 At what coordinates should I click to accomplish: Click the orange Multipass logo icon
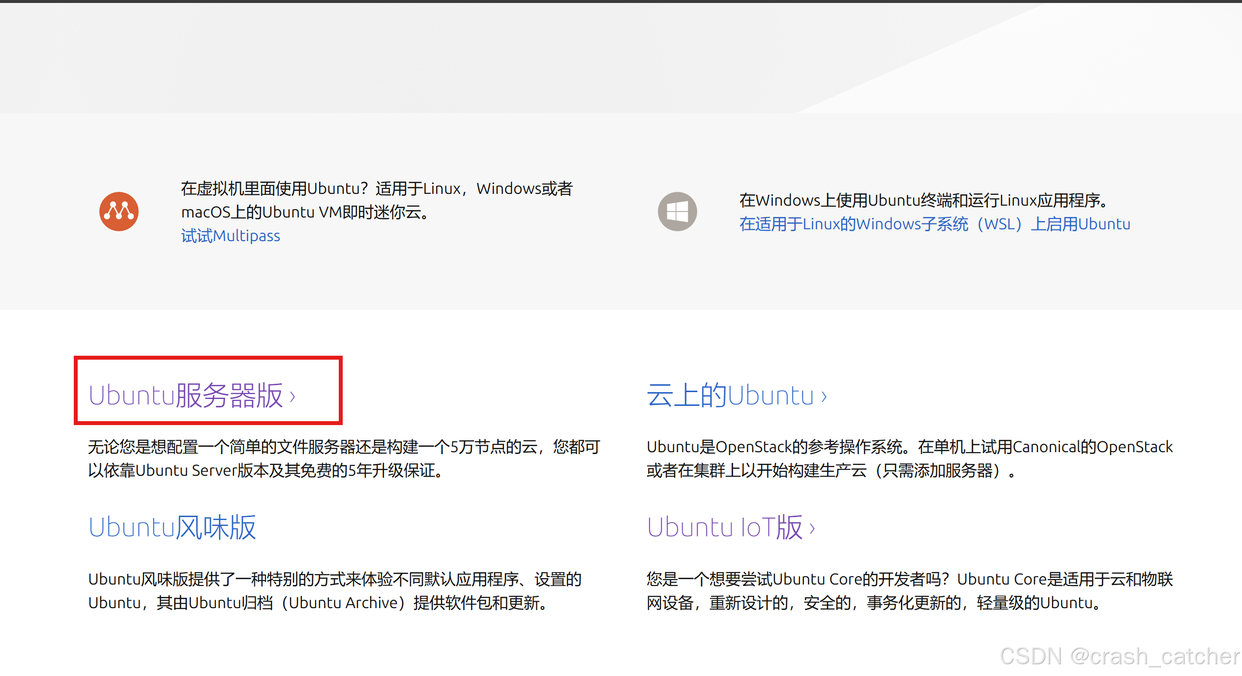[x=119, y=212]
